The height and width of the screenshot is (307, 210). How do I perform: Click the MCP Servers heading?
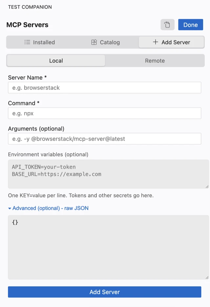click(x=28, y=25)
